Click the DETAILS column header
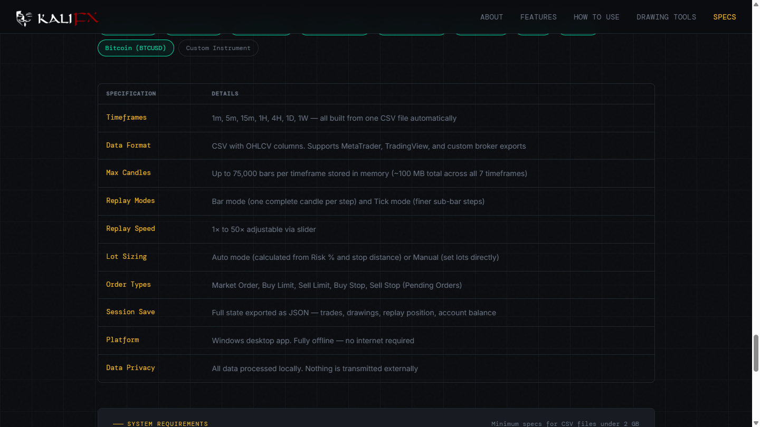This screenshot has height=427, width=760. [225, 94]
